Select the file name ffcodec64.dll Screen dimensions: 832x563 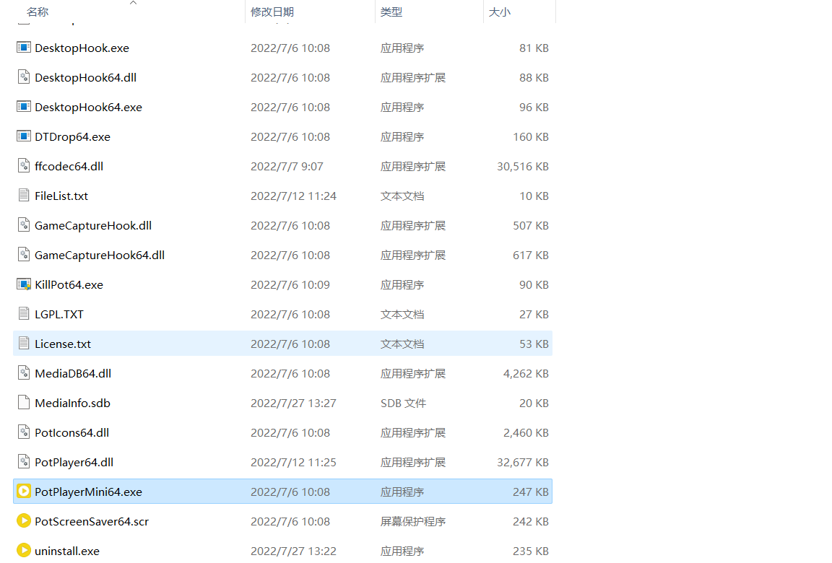(69, 167)
